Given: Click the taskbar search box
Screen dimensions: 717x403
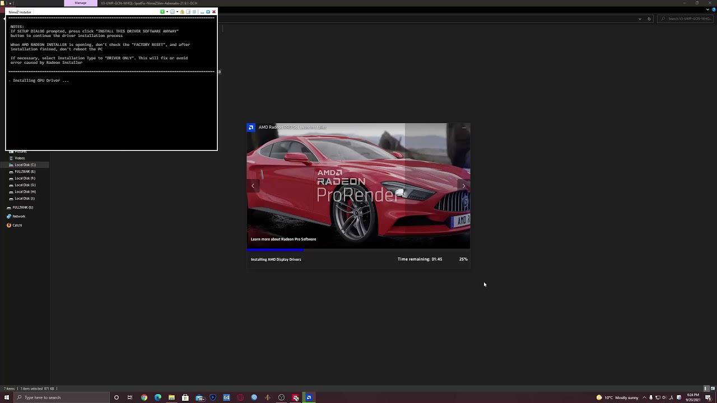Looking at the screenshot, I should pos(61,397).
